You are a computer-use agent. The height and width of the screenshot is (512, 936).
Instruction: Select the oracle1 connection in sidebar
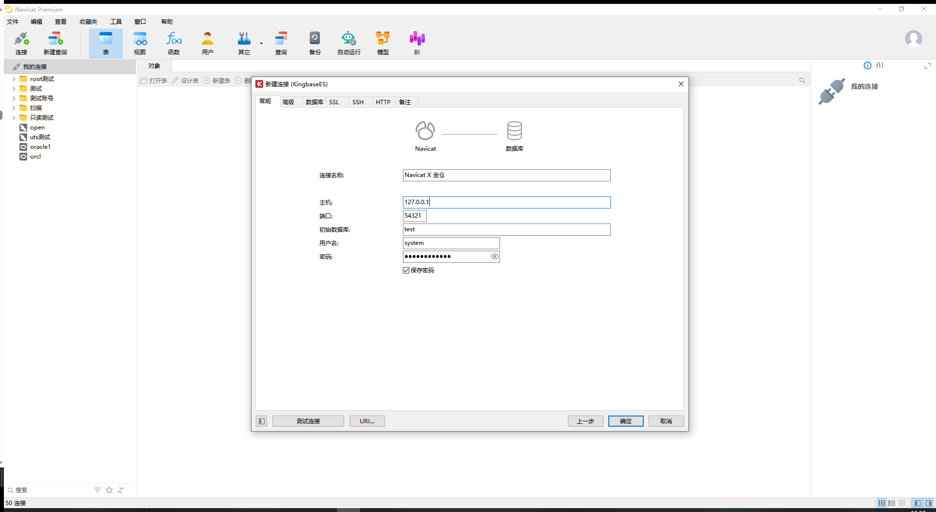coord(40,147)
